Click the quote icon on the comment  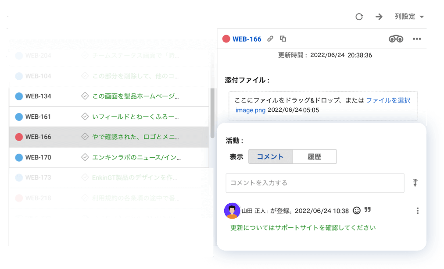point(368,210)
